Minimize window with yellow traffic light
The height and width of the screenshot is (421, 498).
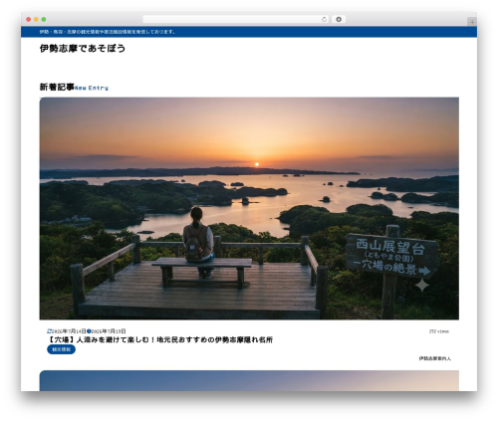pos(36,20)
